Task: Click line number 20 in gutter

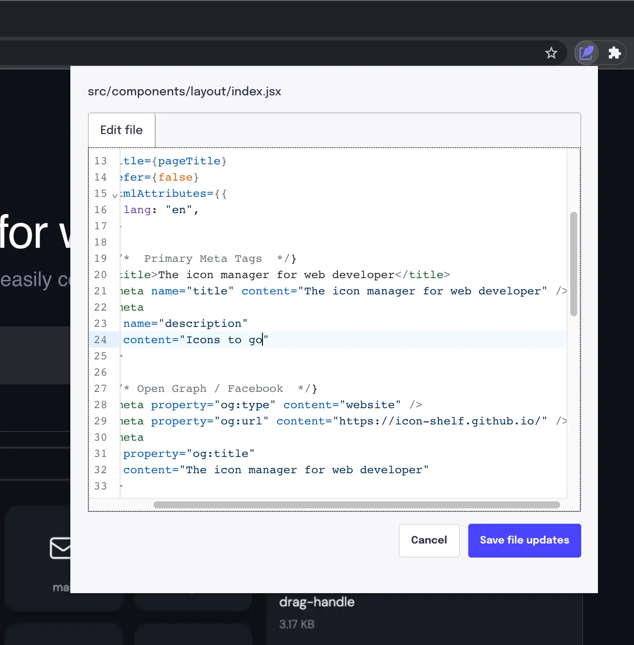Action: point(101,275)
